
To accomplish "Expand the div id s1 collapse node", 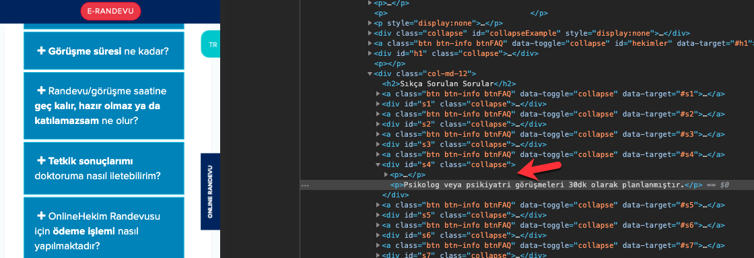I will 378,104.
